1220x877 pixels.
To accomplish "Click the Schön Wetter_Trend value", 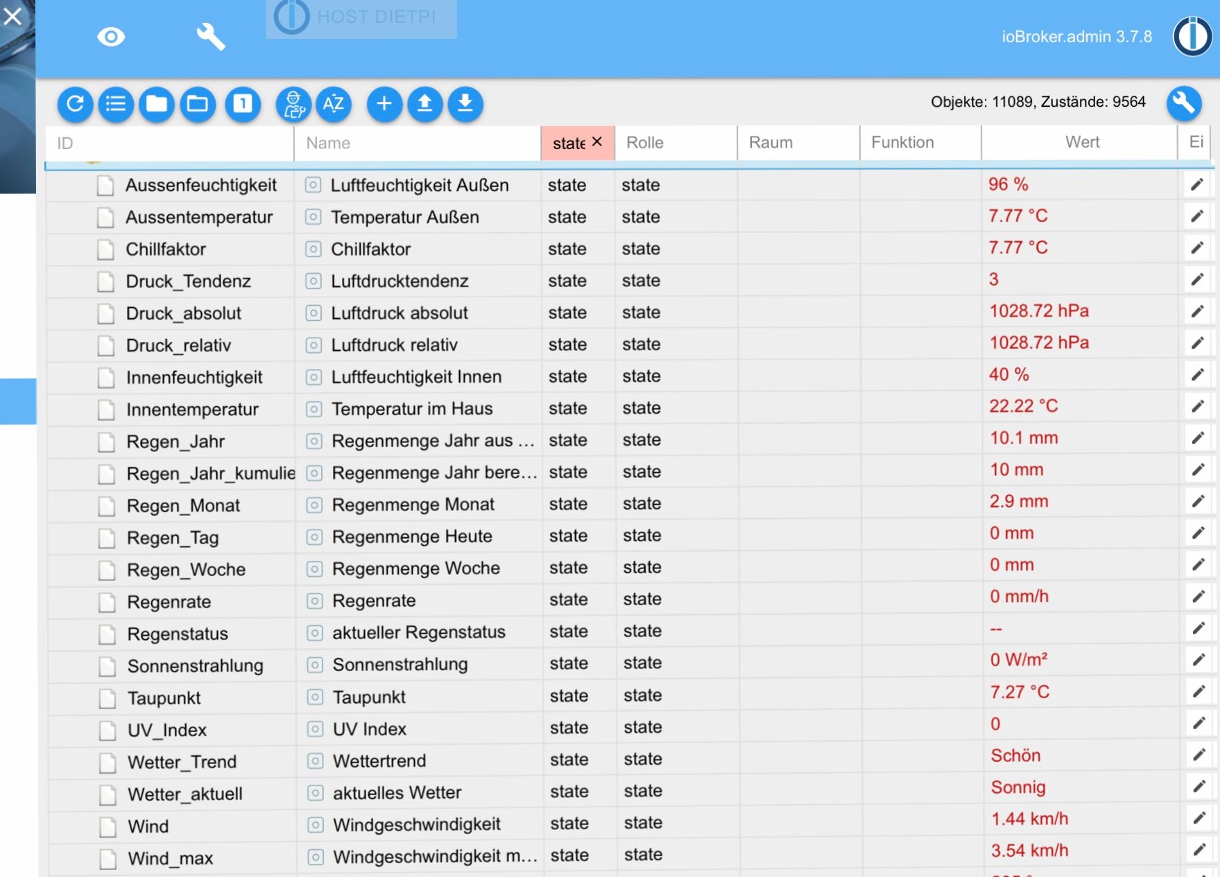I will 1015,755.
